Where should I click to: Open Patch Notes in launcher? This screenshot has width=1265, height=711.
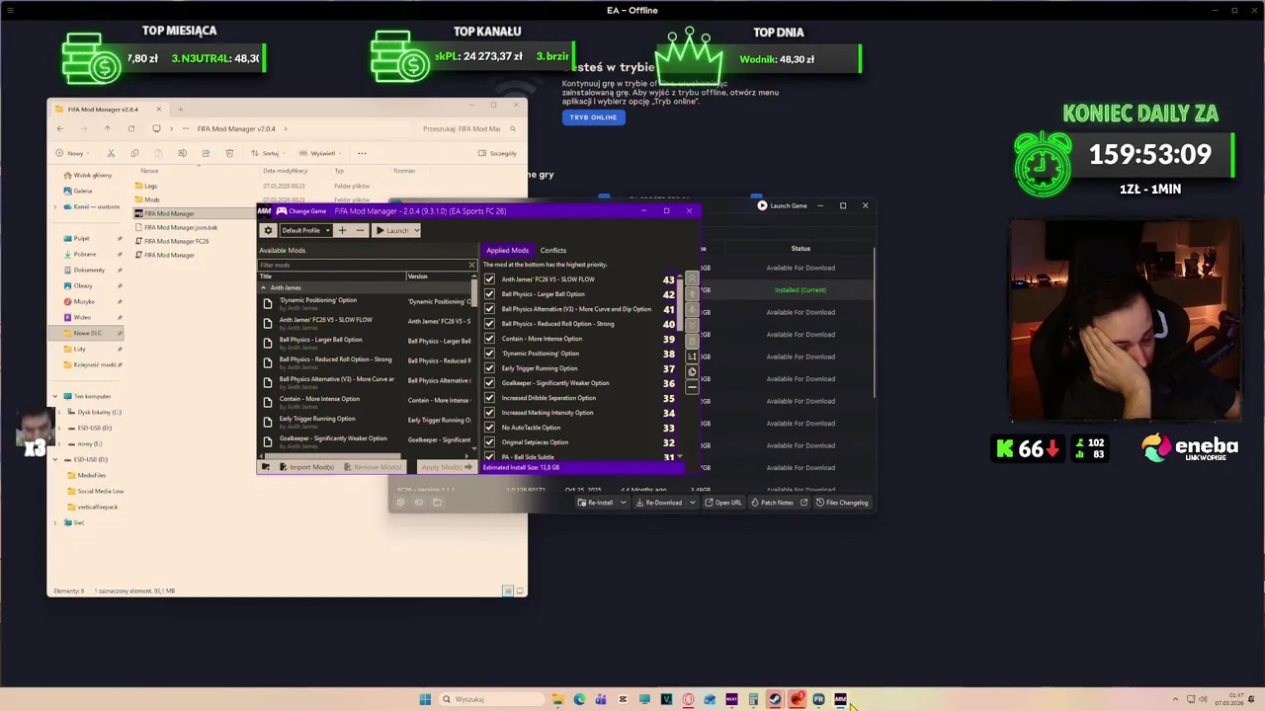click(779, 503)
